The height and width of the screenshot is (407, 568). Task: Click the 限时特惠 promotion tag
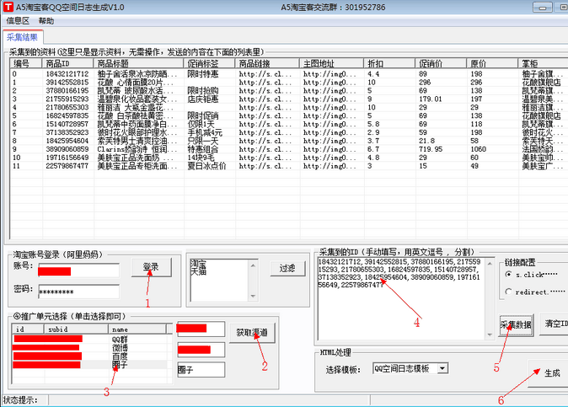pos(203,74)
